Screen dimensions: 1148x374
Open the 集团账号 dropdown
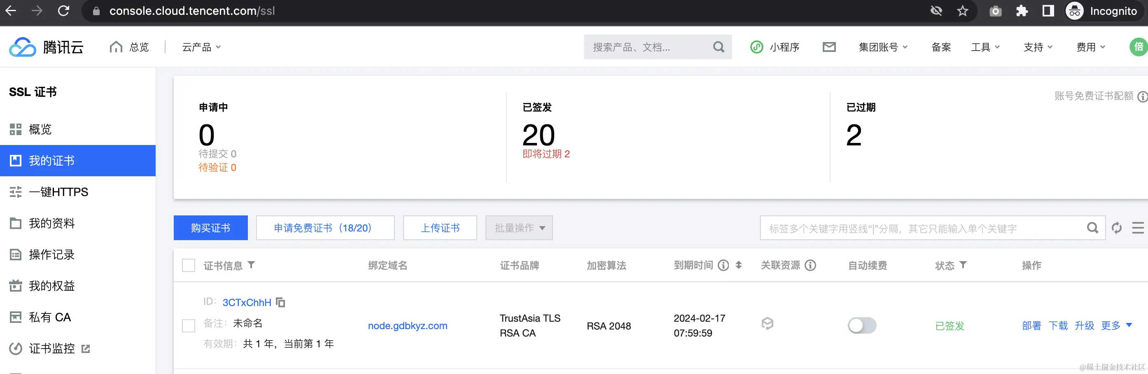coord(883,47)
